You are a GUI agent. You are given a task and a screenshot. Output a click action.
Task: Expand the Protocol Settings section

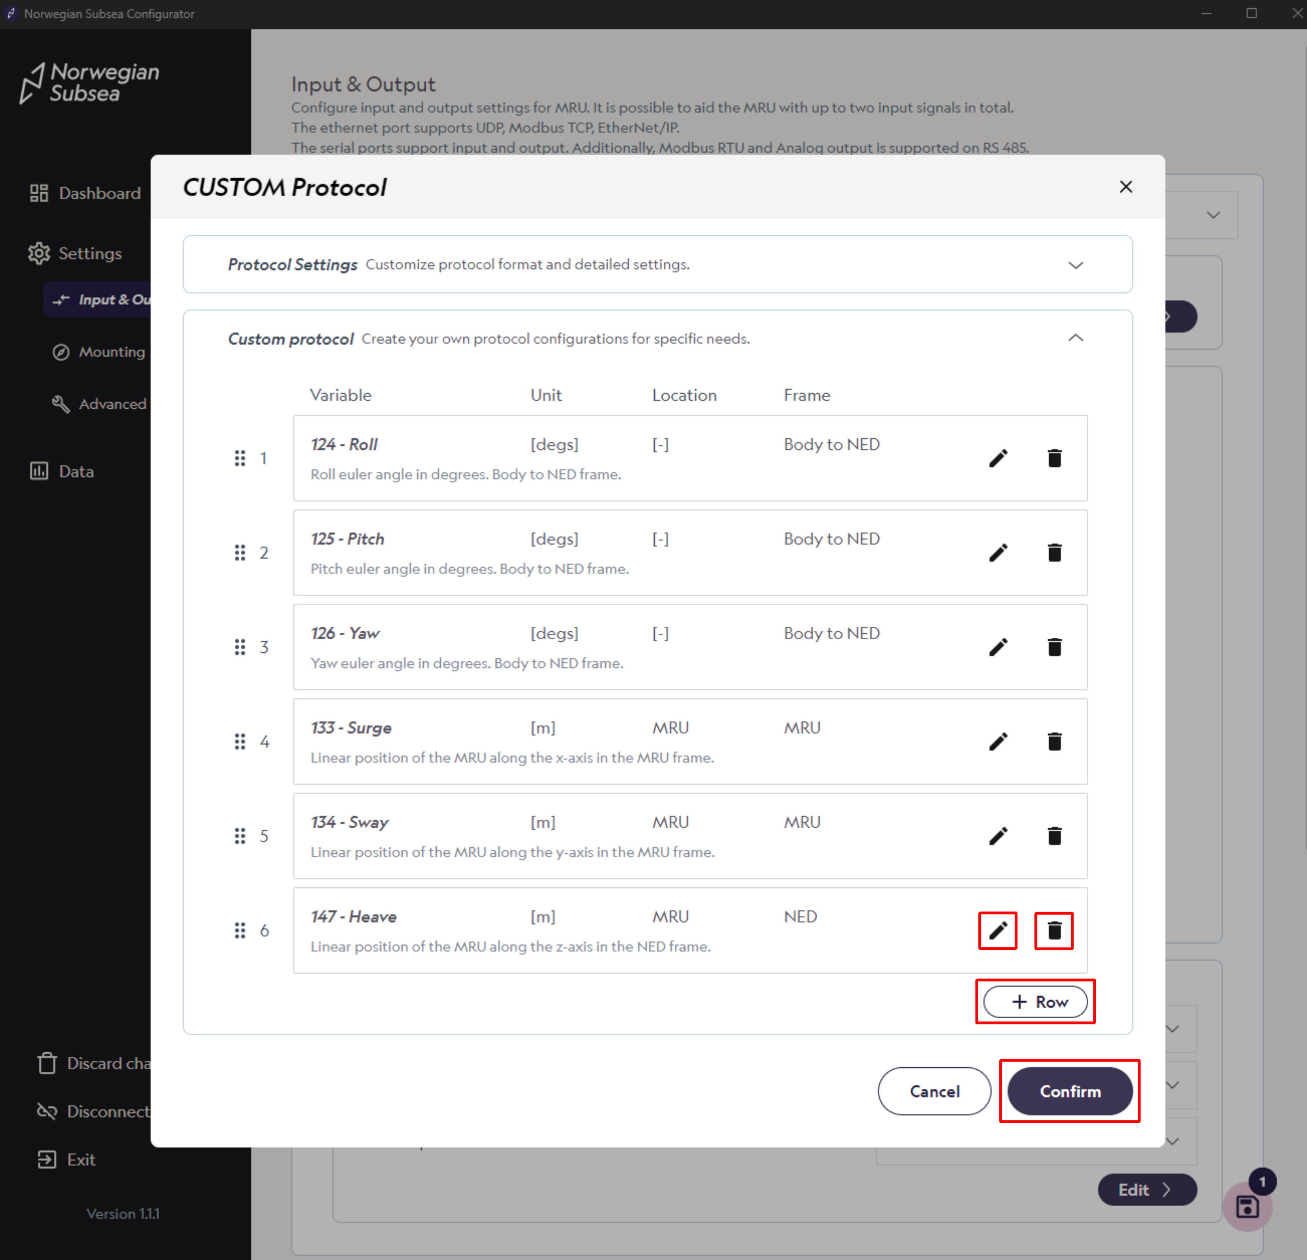(1075, 265)
